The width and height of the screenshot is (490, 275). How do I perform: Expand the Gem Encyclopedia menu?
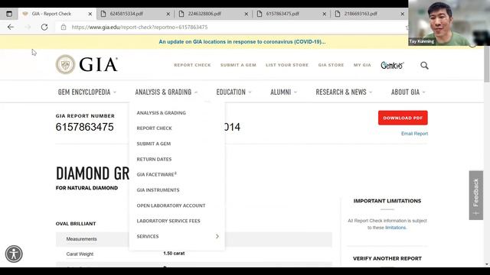(x=87, y=92)
